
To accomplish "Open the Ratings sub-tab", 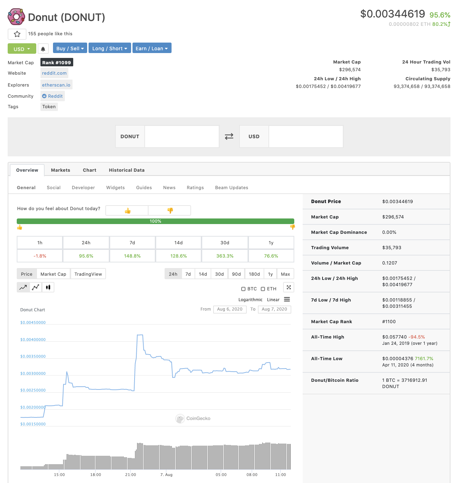I will tap(195, 187).
